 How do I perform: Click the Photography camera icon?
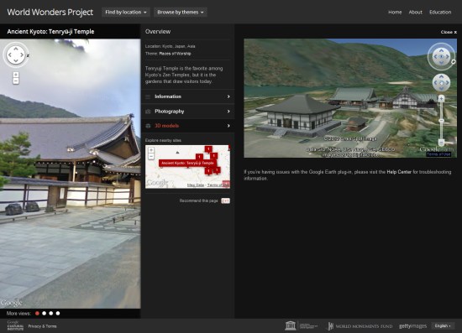click(x=148, y=112)
